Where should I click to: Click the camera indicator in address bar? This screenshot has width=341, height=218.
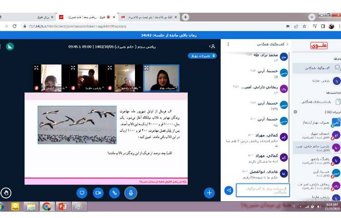(288, 26)
